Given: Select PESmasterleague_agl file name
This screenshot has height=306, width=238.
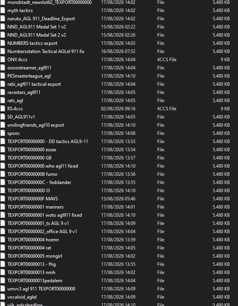Looking at the screenshot, I should 29,76.
